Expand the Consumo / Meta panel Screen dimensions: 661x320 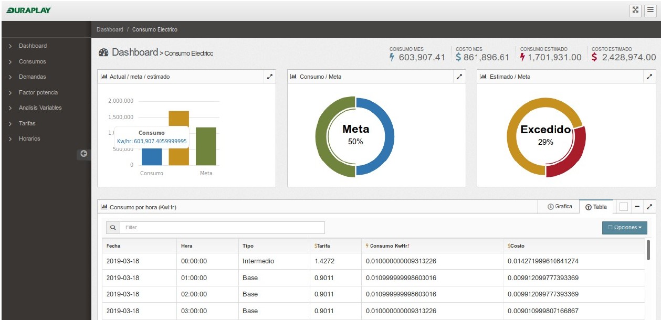pyautogui.click(x=459, y=77)
